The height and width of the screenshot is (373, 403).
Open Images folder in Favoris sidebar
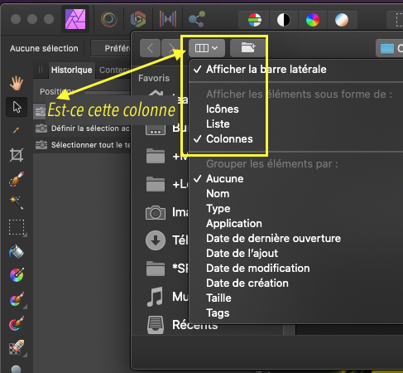166,212
